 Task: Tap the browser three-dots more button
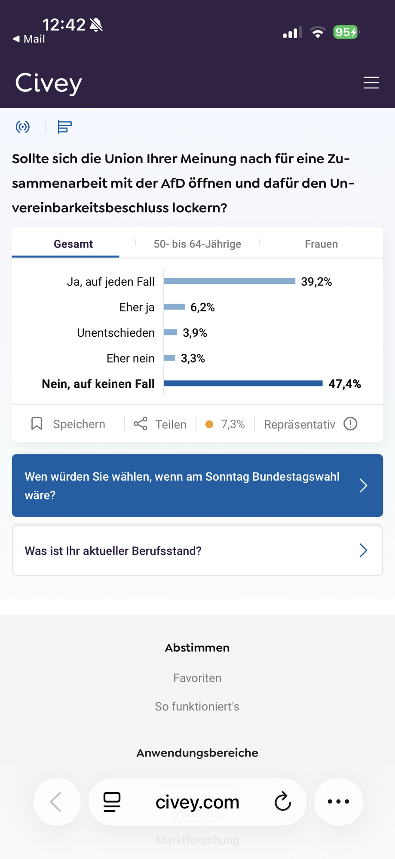pos(338,801)
